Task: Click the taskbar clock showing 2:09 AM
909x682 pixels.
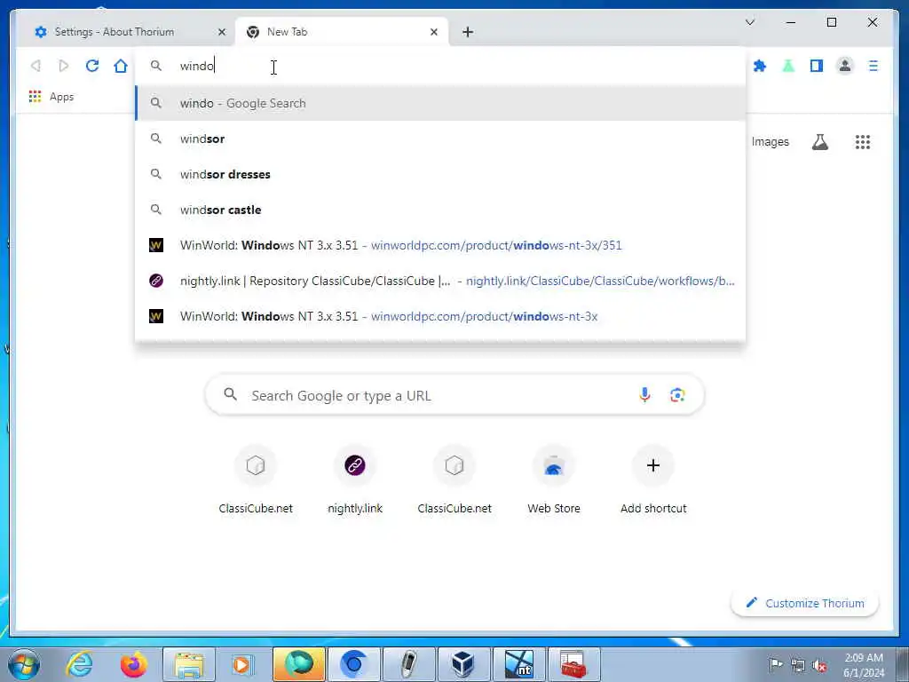Action: point(863,664)
